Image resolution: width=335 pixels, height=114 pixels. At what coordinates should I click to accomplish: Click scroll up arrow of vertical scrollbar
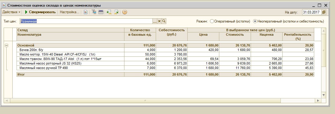click(324, 31)
